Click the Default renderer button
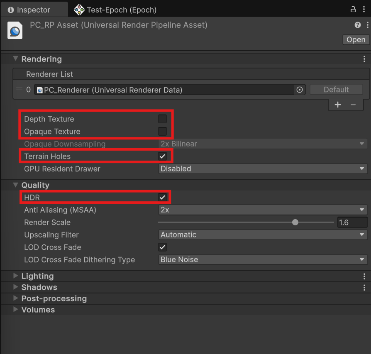371x354 pixels. tap(336, 90)
